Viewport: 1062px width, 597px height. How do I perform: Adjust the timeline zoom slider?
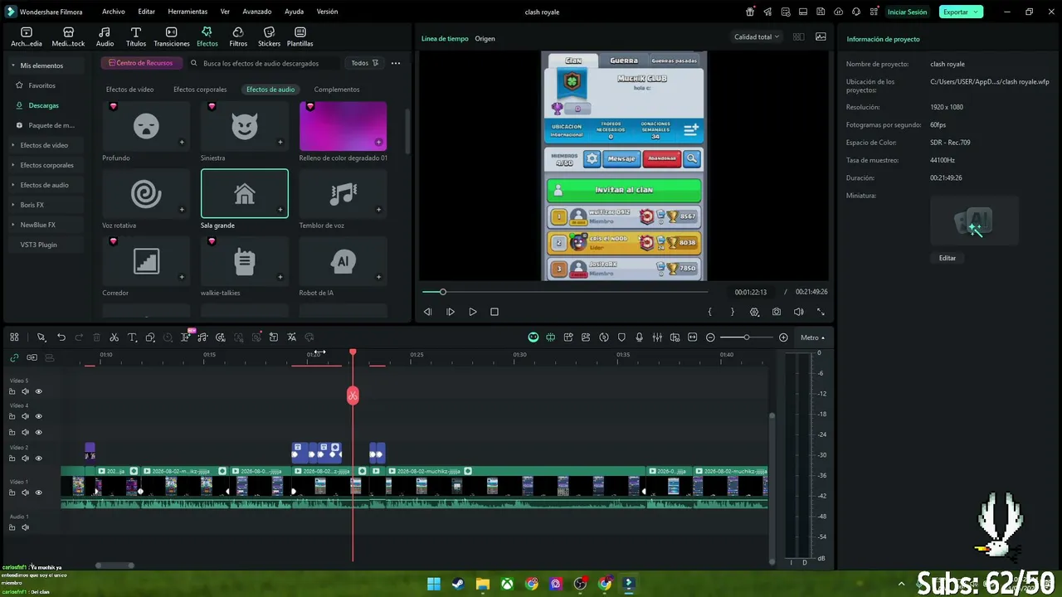747,337
